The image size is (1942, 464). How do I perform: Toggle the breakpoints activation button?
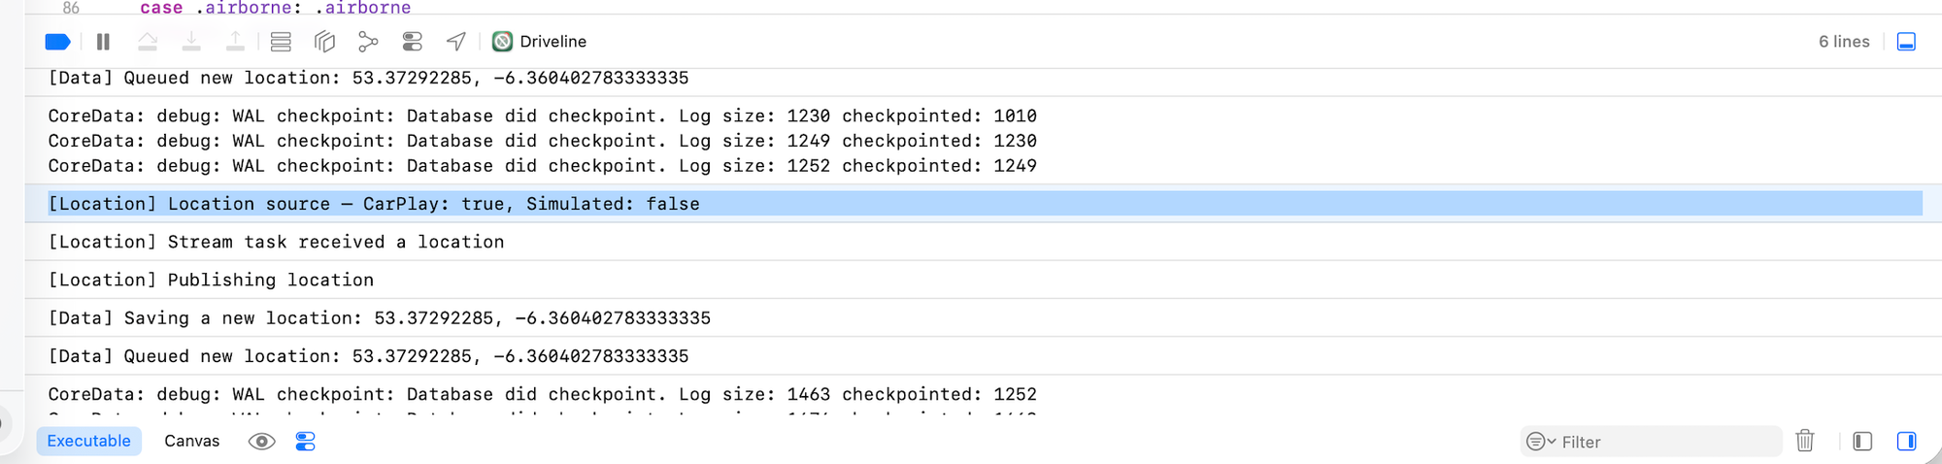coord(58,42)
